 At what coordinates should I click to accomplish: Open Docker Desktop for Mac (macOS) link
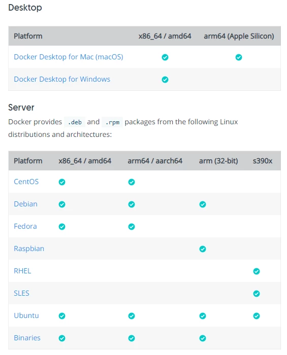tap(69, 57)
